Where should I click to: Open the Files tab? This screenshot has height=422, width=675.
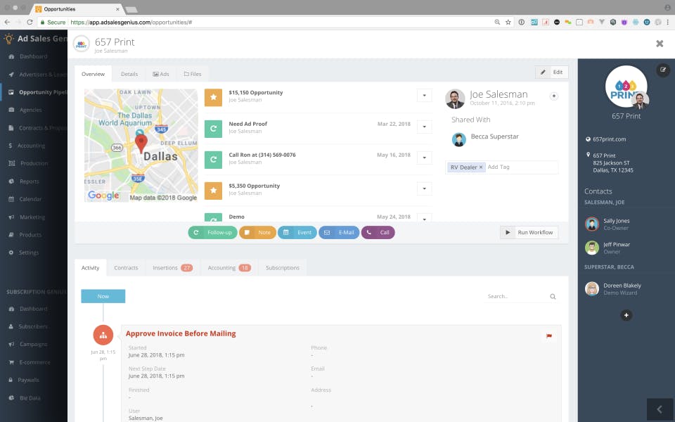click(193, 74)
